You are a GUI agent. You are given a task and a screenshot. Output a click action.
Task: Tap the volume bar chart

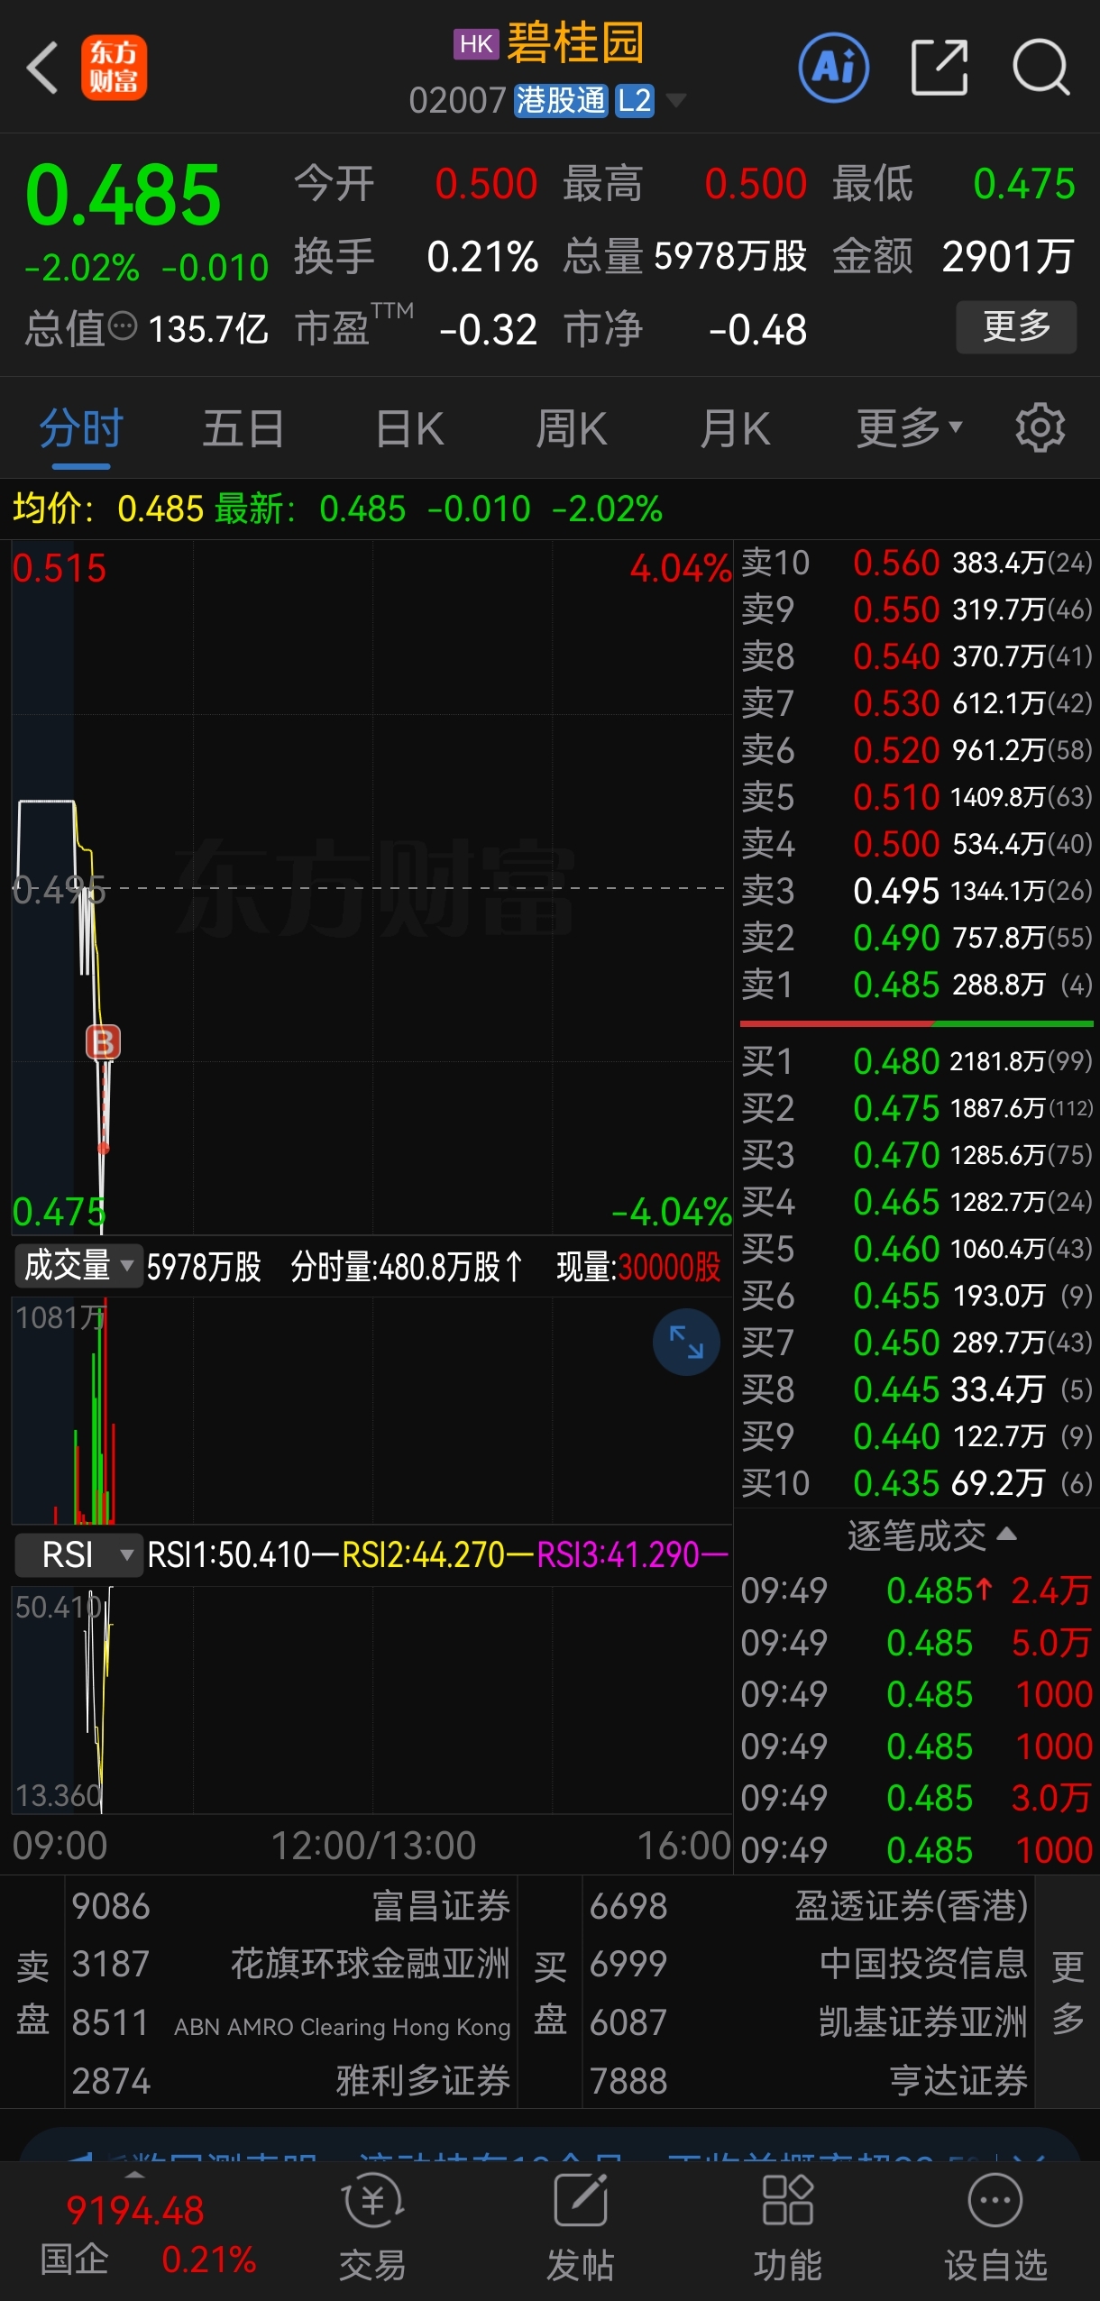coord(371,1410)
